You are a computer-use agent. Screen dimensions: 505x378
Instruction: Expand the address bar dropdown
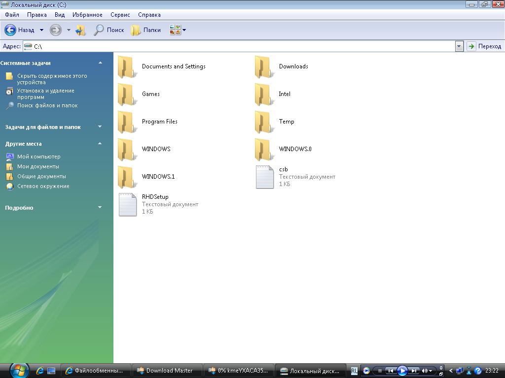click(459, 46)
